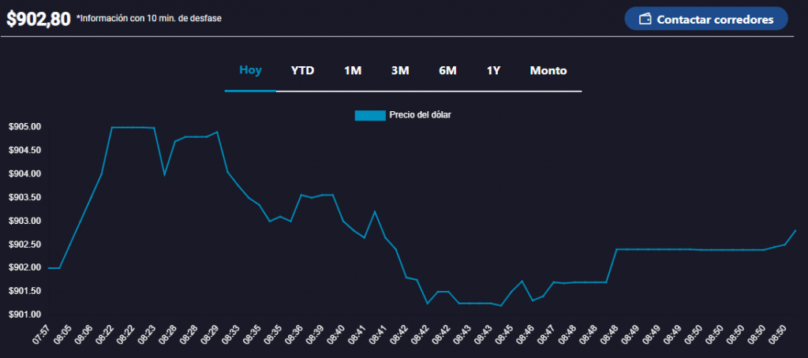Screen dimensions: 808x358
Task: Switch to the YTD tab
Action: pos(302,70)
